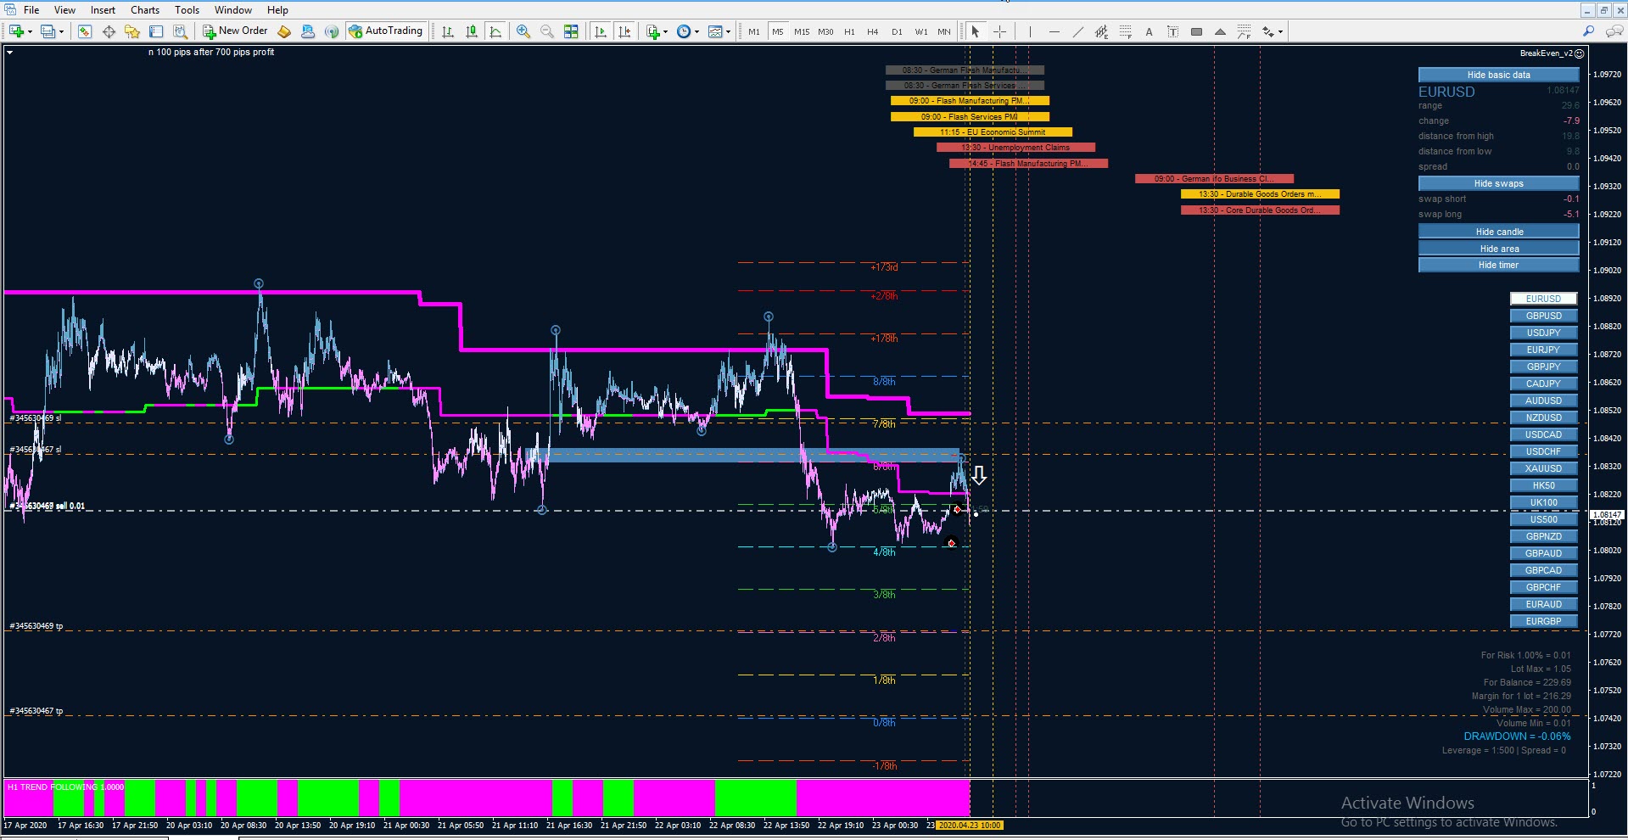
Task: Select the Text tool marked A
Action: [x=1149, y=31]
